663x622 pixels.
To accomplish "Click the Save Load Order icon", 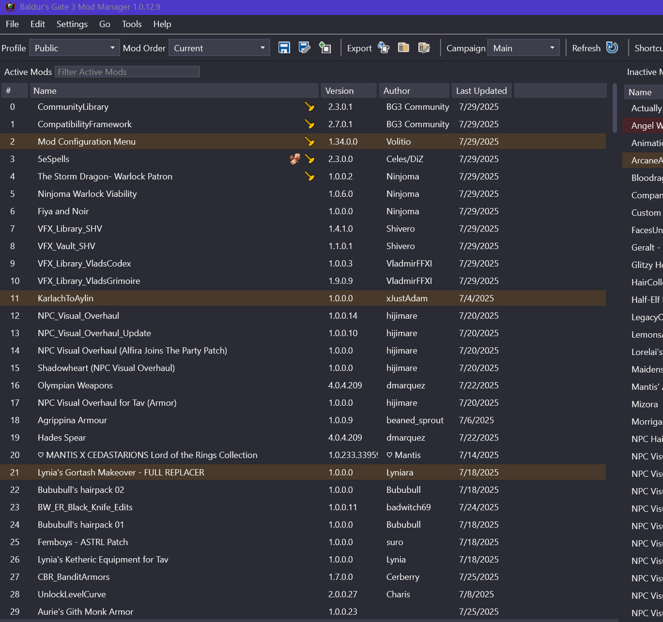I will tap(284, 47).
